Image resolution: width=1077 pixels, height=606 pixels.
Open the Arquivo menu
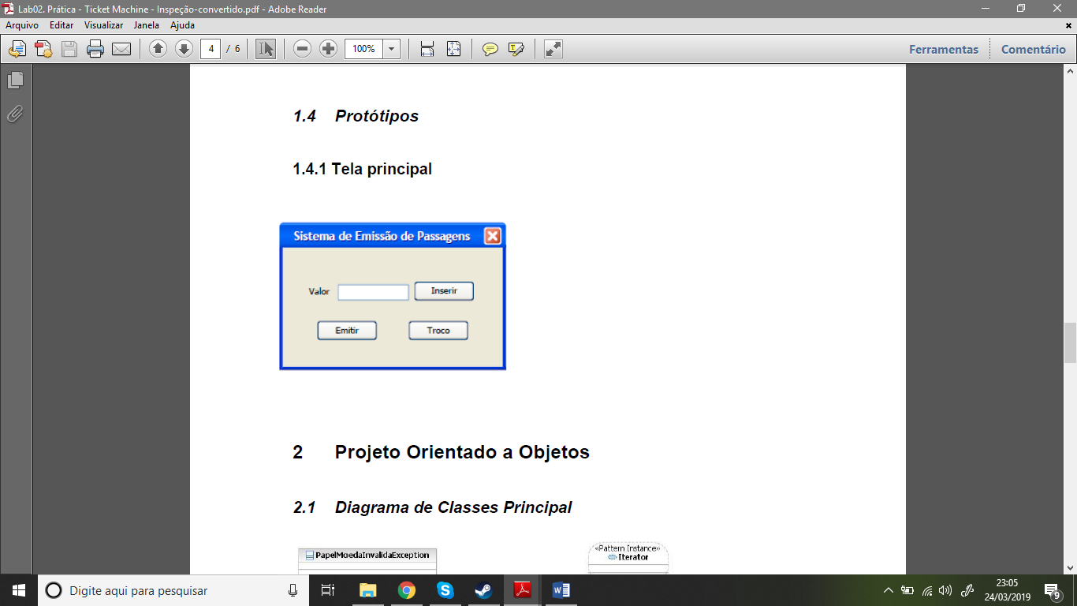coord(22,25)
